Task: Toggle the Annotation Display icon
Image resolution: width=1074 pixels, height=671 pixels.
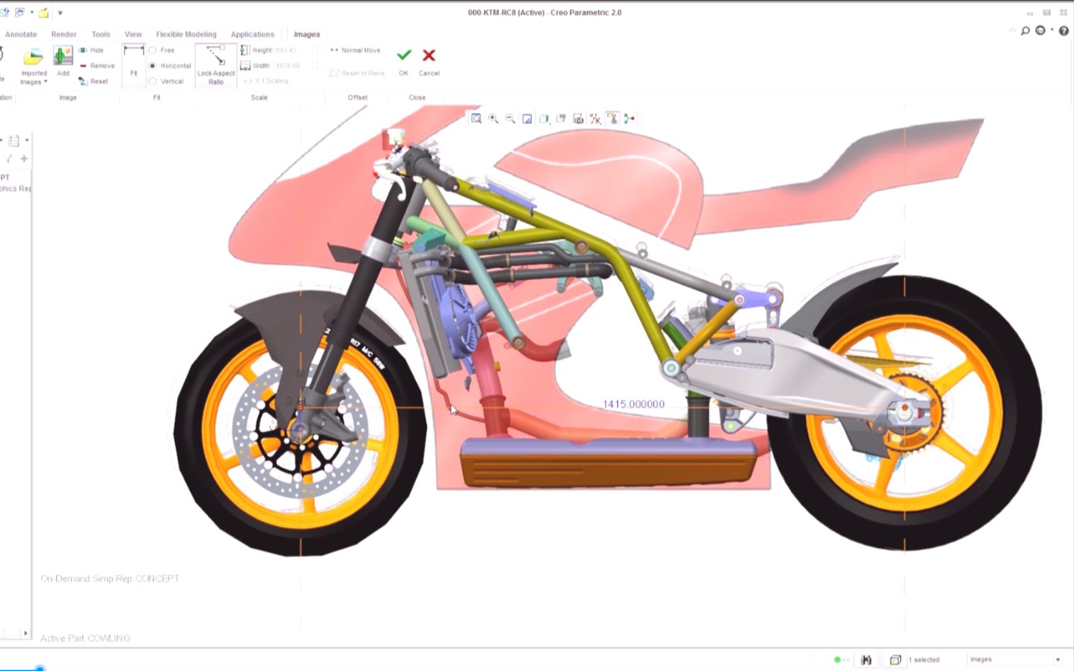Action: click(x=612, y=119)
